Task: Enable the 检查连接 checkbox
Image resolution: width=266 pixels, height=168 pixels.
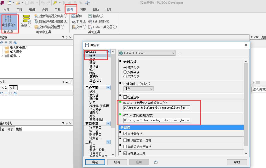Action: (125, 97)
